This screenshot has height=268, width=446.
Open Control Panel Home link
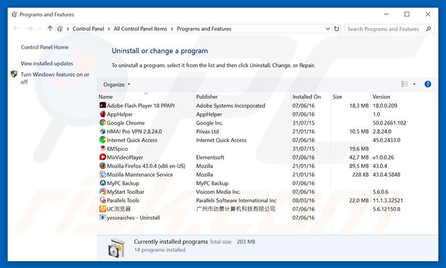(45, 47)
